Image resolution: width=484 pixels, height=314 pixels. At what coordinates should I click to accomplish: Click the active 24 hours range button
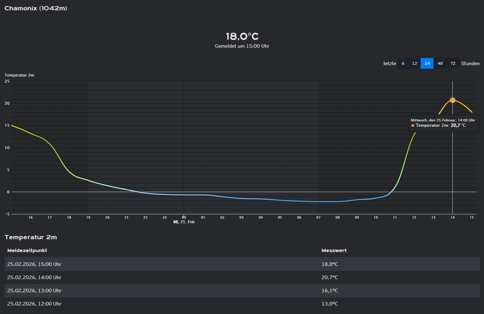point(427,63)
